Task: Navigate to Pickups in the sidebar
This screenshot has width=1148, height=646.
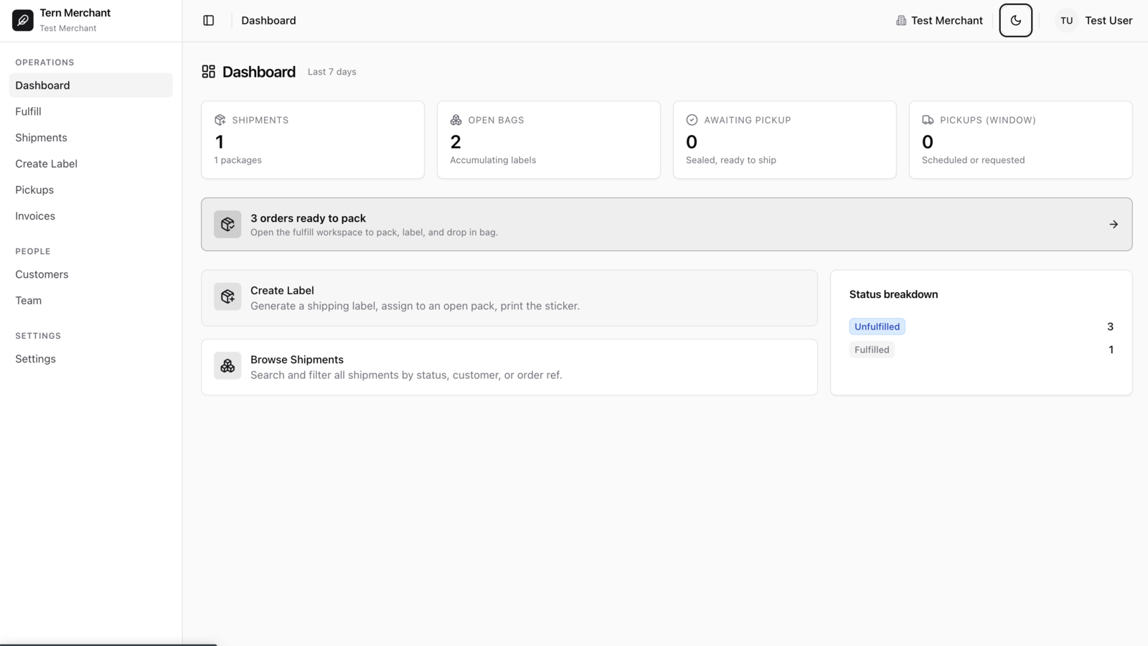Action: [x=91, y=189]
